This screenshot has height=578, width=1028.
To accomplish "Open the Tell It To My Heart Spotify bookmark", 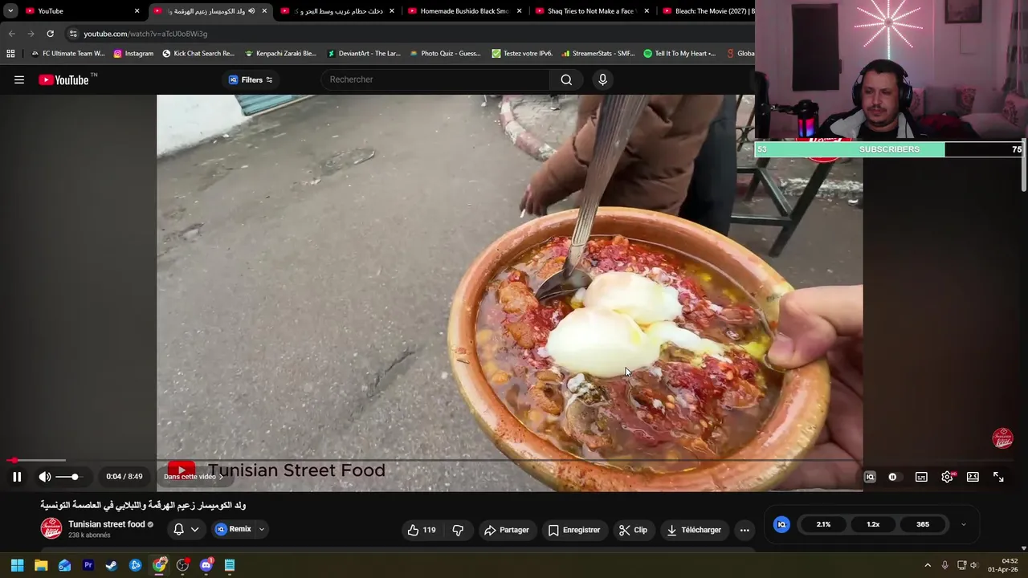I will (679, 54).
